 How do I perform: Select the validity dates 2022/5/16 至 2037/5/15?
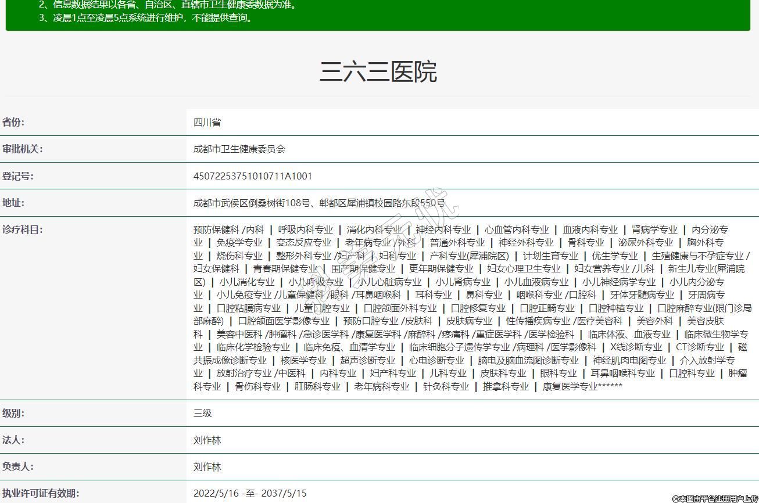(x=249, y=494)
